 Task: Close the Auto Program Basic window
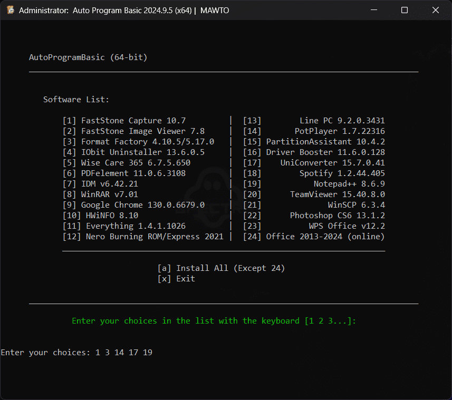click(x=436, y=10)
